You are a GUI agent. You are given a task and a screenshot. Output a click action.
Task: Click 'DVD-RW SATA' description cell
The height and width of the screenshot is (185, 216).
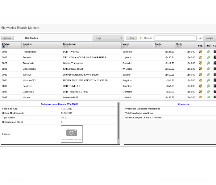[71, 52]
